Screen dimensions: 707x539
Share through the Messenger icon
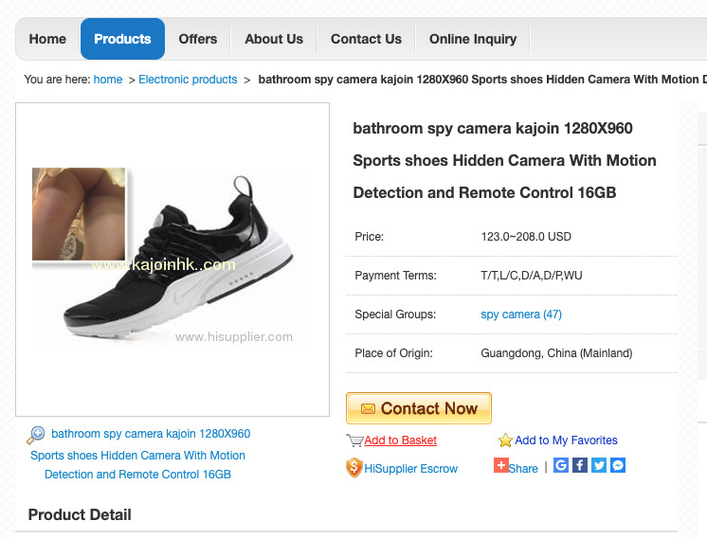pyautogui.click(x=618, y=466)
